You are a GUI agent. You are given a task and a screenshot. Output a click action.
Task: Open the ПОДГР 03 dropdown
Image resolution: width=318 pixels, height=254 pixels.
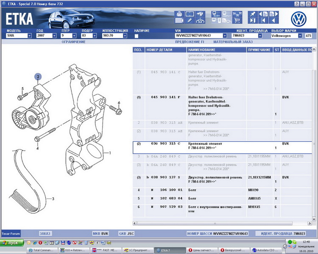point(95,36)
